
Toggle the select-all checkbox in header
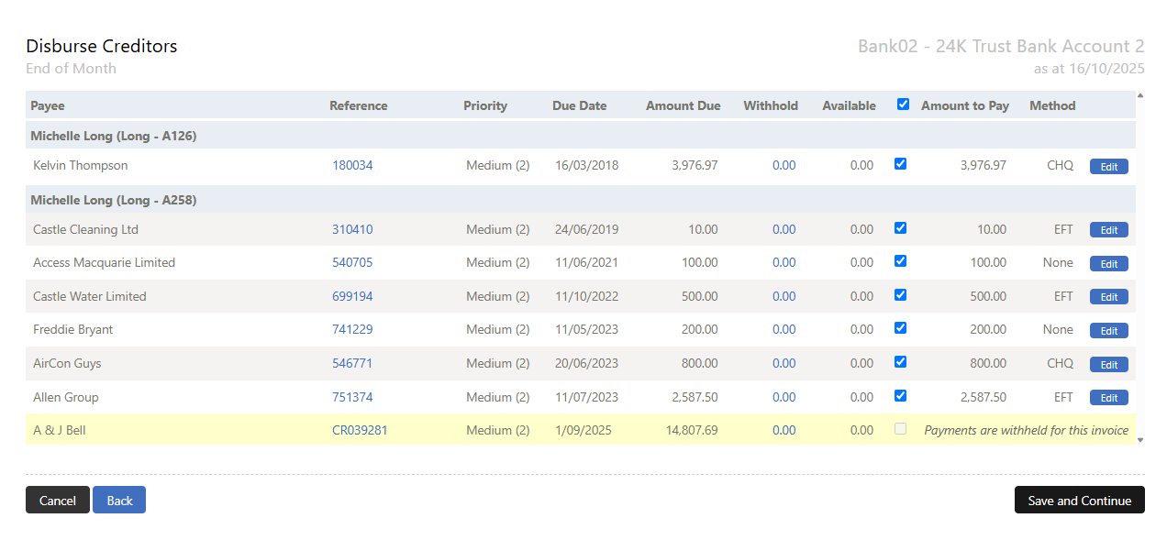click(x=903, y=105)
